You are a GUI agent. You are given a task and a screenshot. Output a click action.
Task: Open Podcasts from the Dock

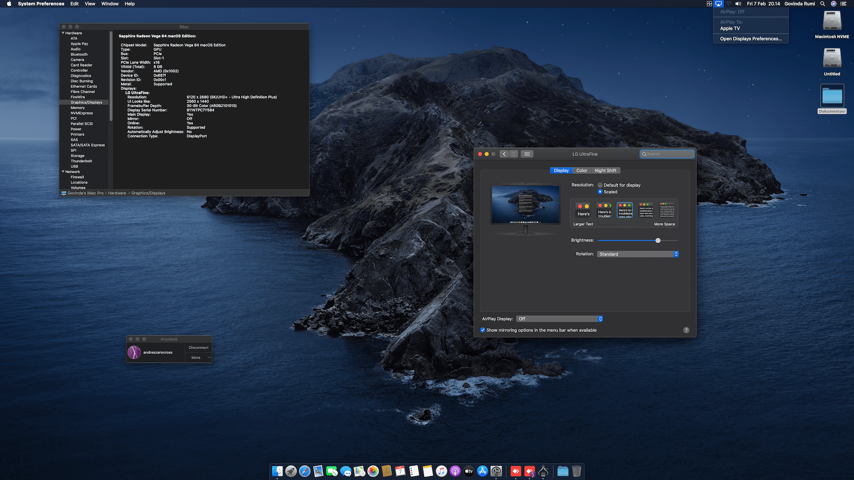click(x=455, y=471)
